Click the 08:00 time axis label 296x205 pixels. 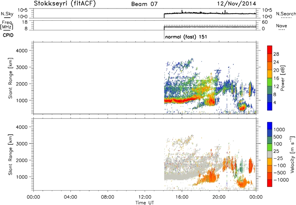(107, 197)
